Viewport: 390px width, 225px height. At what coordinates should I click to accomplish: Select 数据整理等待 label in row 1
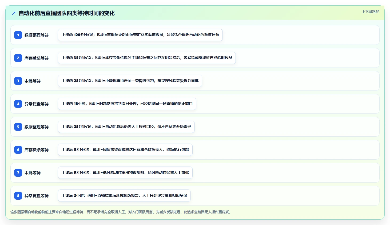[x=37, y=35]
